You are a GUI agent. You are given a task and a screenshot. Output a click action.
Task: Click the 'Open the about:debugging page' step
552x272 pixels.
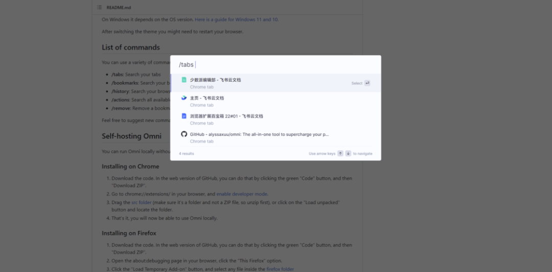coord(197,261)
